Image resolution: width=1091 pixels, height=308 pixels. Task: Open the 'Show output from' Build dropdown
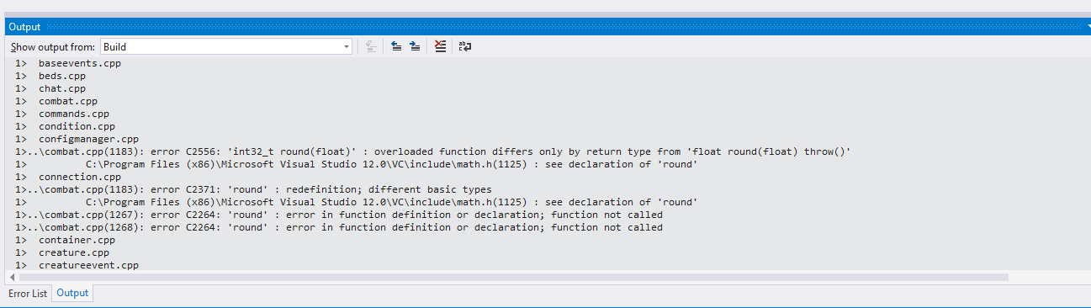[x=226, y=47]
